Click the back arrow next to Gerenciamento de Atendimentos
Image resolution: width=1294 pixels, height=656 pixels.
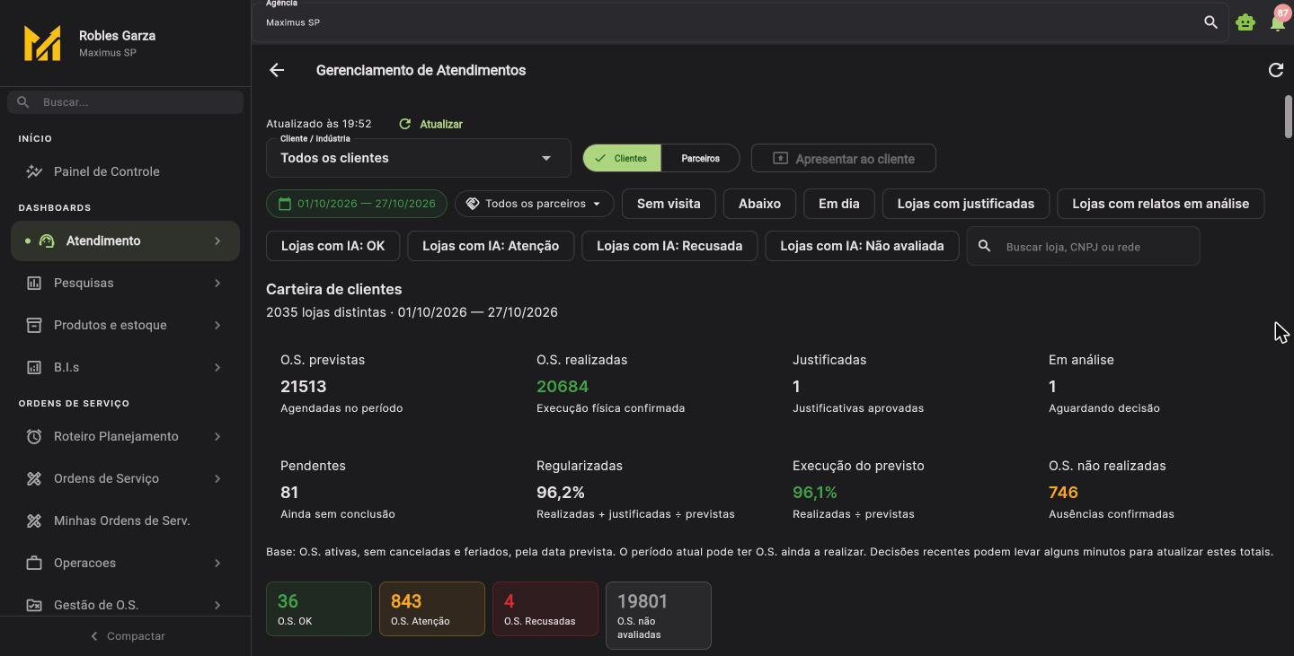pyautogui.click(x=277, y=70)
